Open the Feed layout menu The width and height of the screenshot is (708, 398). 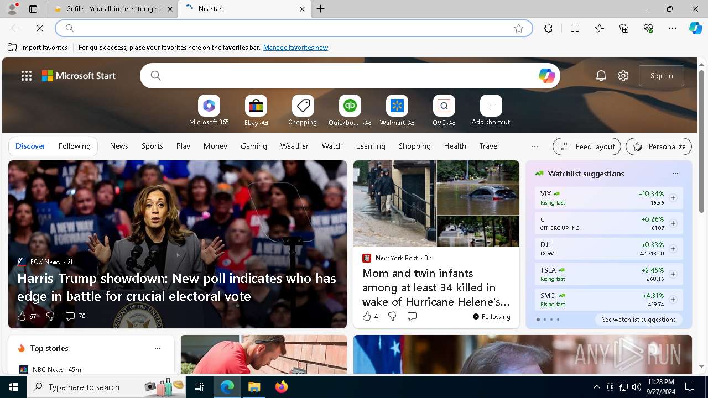point(587,146)
